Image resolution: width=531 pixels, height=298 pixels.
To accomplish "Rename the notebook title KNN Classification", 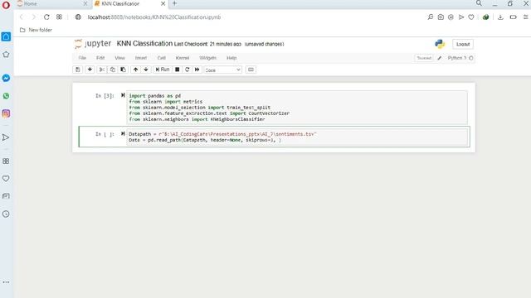I will click(144, 44).
